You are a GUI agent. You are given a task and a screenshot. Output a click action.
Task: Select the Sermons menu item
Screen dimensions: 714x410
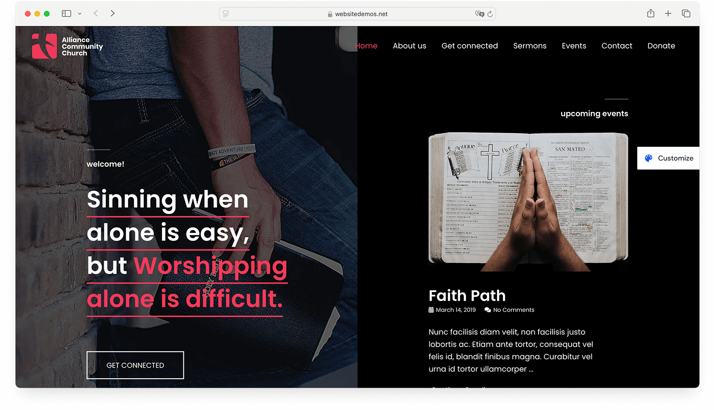[x=530, y=46]
